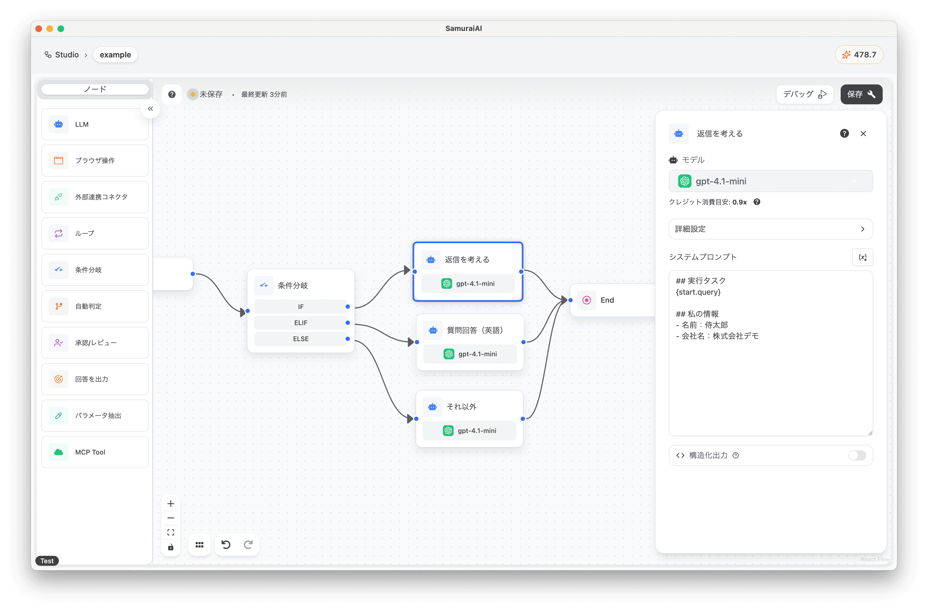928x611 pixels.
Task: Insert variable with the {x} icon
Action: (863, 257)
